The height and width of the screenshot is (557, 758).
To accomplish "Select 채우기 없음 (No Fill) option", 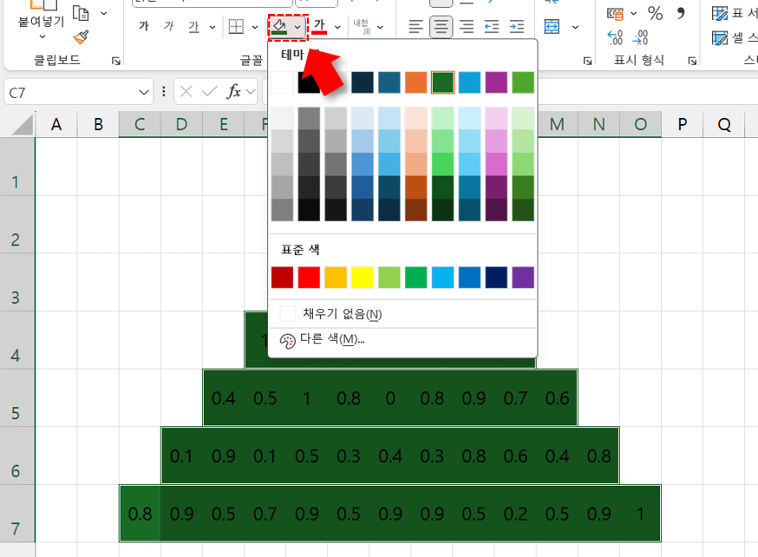I will pyautogui.click(x=342, y=314).
